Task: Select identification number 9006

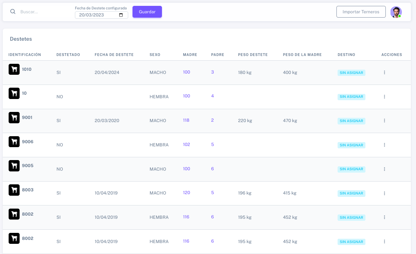Action: click(x=27, y=142)
